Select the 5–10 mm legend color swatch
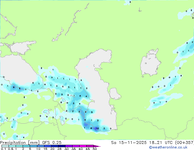The image size is (194, 150). (x=34, y=146)
